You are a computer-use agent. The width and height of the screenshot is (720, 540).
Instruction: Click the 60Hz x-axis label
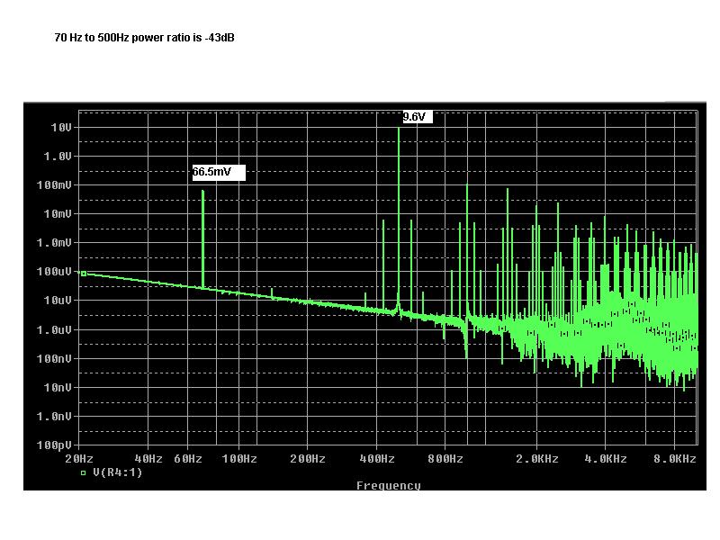coord(188,458)
